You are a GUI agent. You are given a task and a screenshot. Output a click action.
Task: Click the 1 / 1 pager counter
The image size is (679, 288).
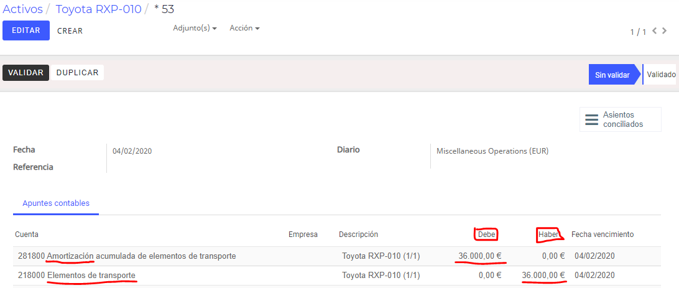(638, 32)
